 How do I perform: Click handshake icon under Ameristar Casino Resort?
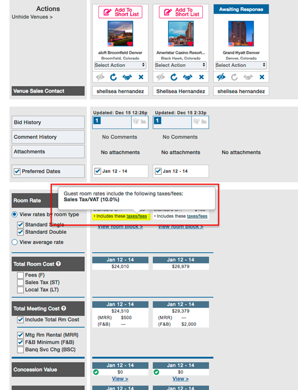click(188, 77)
